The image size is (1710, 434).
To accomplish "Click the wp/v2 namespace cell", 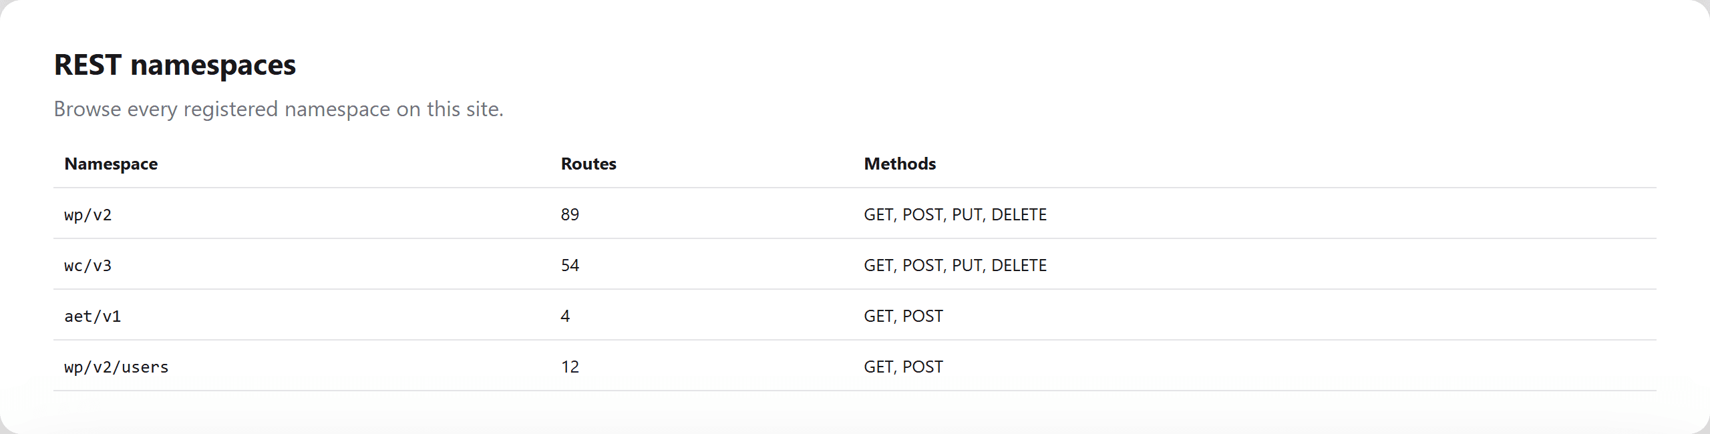I will click(x=88, y=214).
